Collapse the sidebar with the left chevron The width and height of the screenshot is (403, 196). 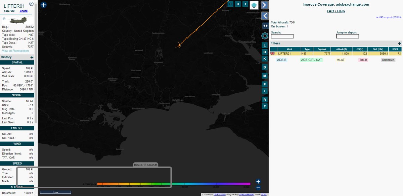(x=264, y=16)
